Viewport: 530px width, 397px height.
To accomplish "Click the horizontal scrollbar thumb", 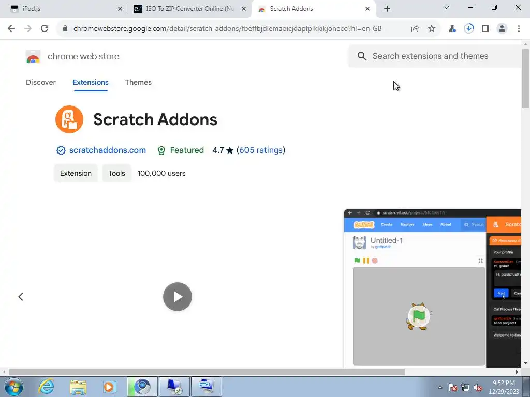I will (207, 372).
